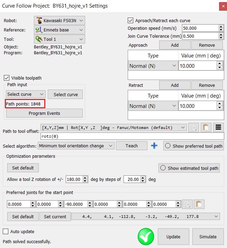
Task: Open Program Events
Action: pyautogui.click(x=44, y=113)
